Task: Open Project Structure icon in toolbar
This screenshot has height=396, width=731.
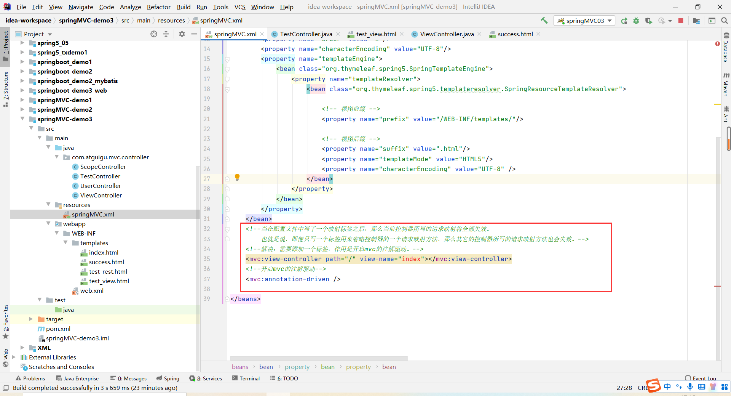Action: pyautogui.click(x=696, y=21)
